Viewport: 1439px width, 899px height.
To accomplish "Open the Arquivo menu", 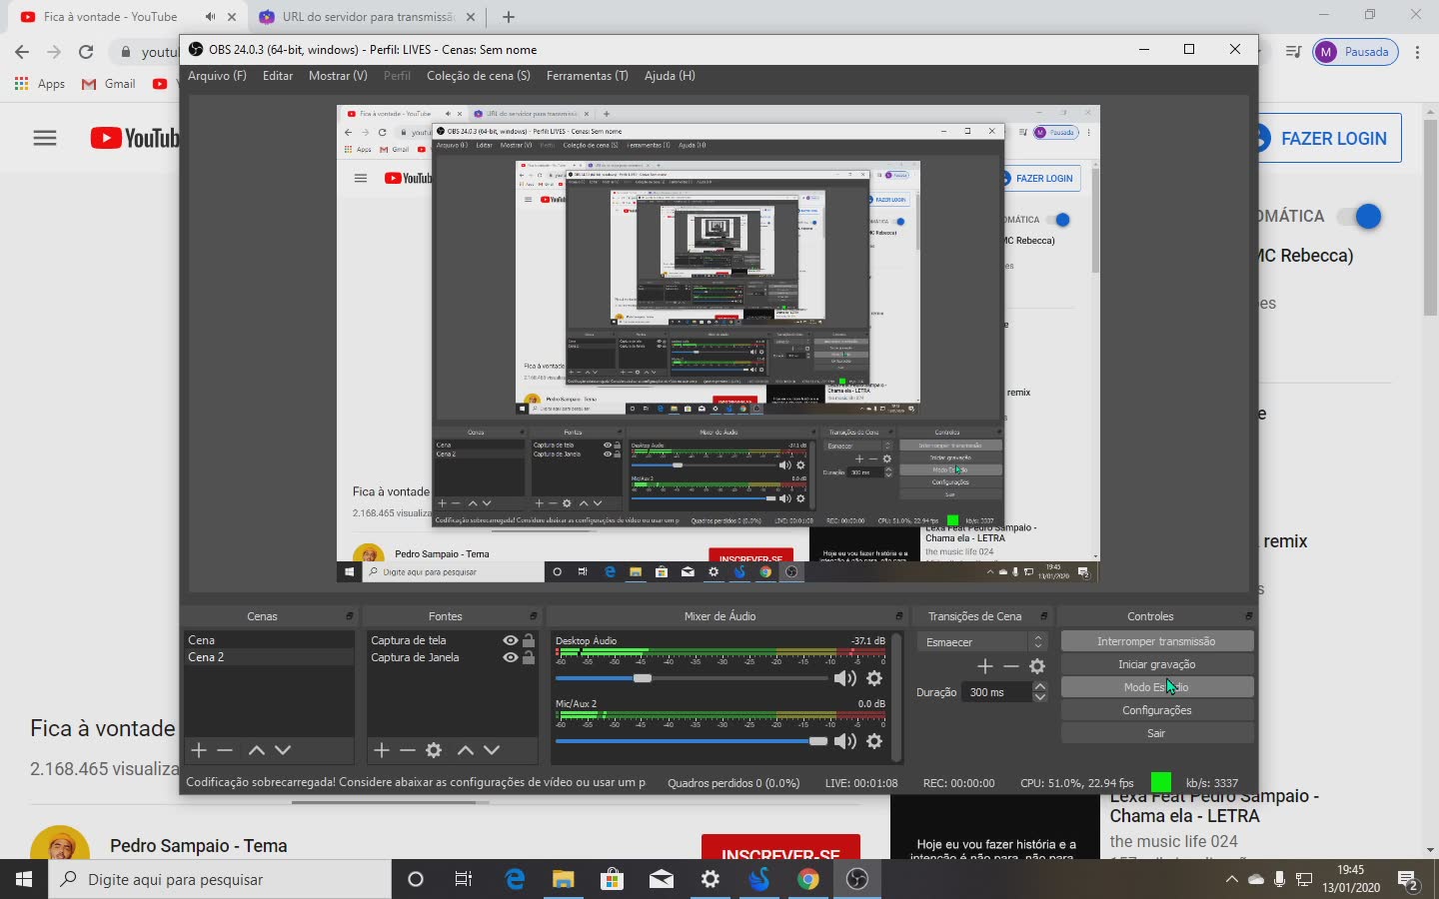I will [x=217, y=76].
